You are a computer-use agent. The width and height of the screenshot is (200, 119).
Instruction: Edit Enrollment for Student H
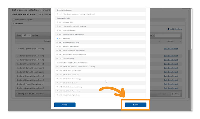tap(171, 80)
